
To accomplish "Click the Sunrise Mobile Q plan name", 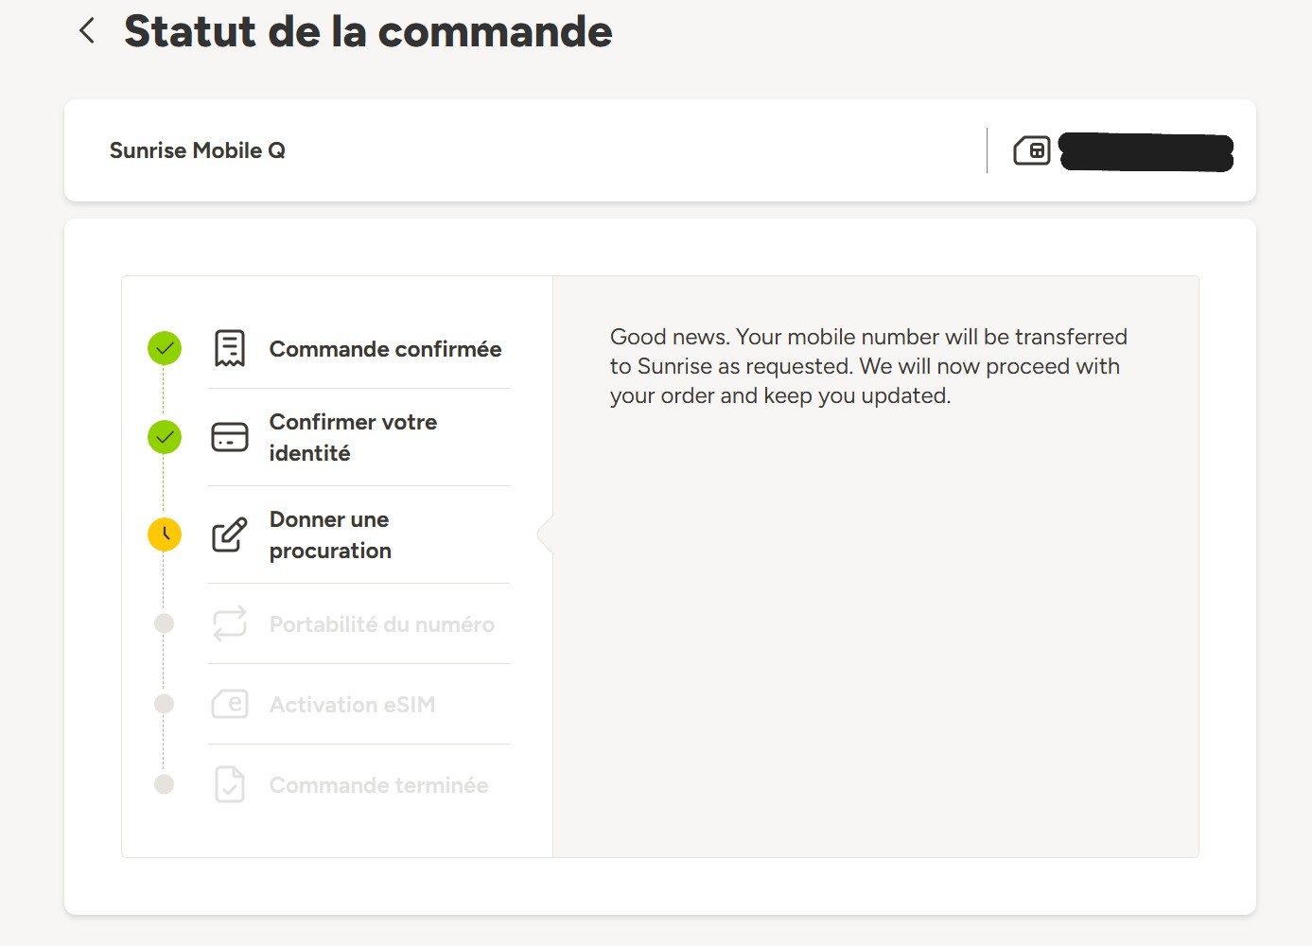I will [x=197, y=150].
